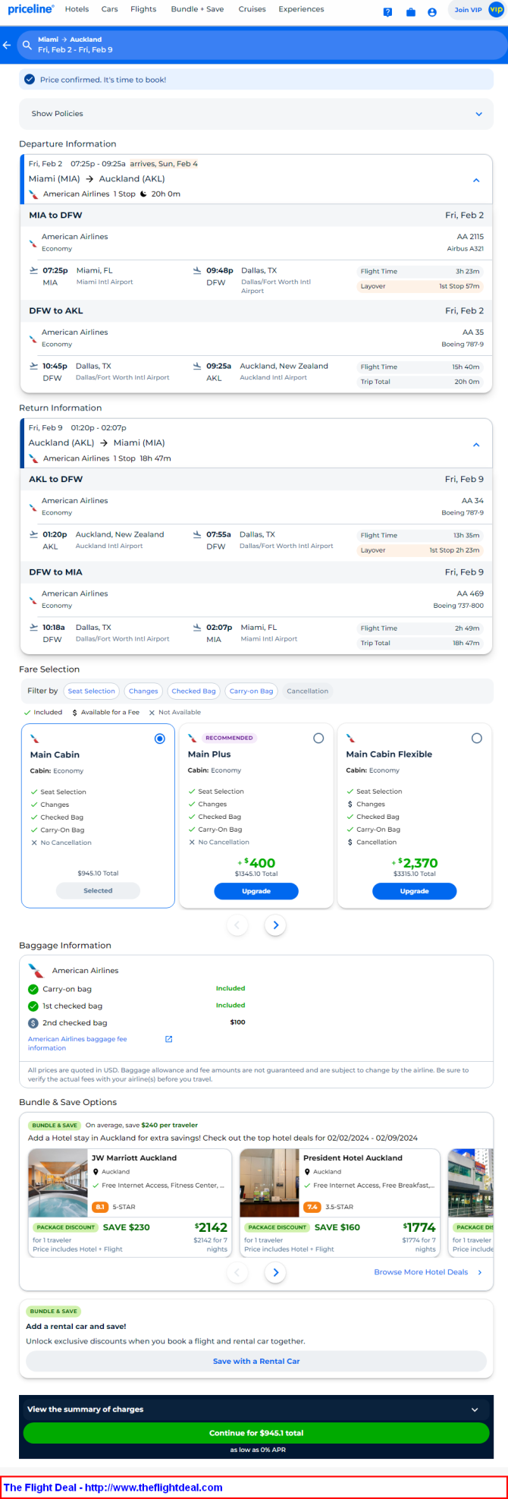This screenshot has height=1499, width=508.
Task: Click the second checked bag dollar icon
Action: (x=33, y=1022)
